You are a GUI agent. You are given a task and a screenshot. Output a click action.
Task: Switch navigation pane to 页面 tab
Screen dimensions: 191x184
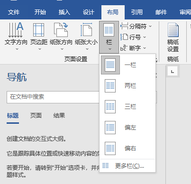click(36, 116)
